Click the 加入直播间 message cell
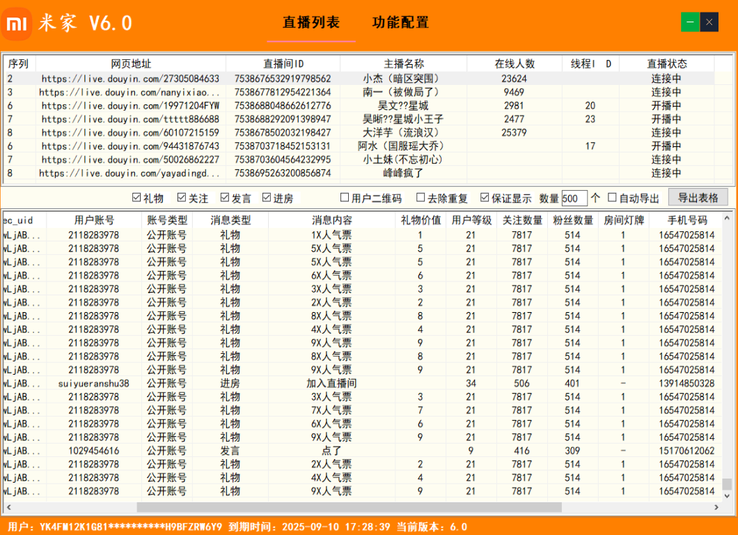The image size is (738, 535). [x=331, y=383]
